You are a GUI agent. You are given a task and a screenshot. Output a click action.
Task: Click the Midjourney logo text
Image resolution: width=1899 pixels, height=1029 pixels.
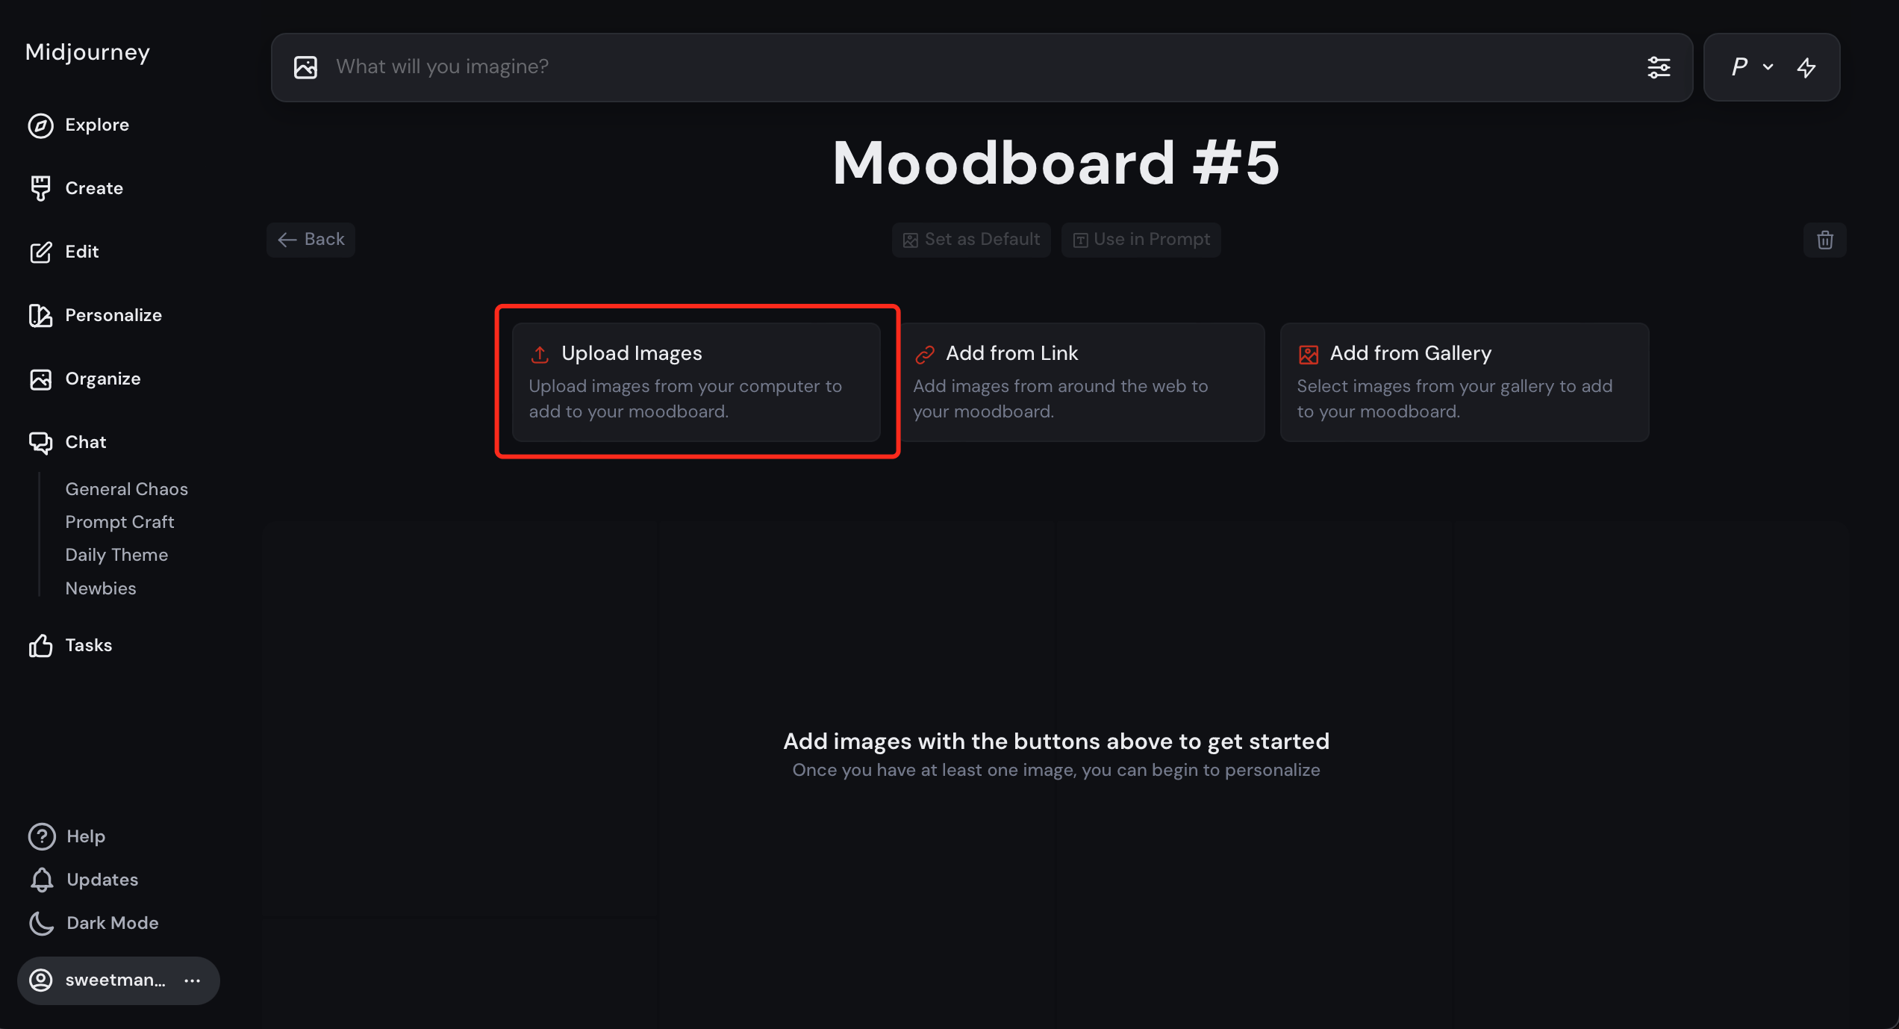click(87, 52)
